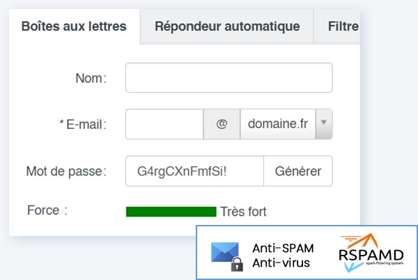Open the domaine.fr domain selector
Screen dimensions: 418x280
[x=278, y=124]
